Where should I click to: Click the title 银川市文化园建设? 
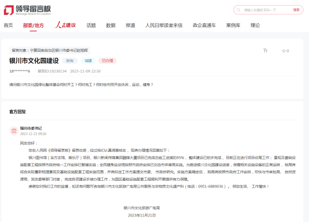coord(34,61)
